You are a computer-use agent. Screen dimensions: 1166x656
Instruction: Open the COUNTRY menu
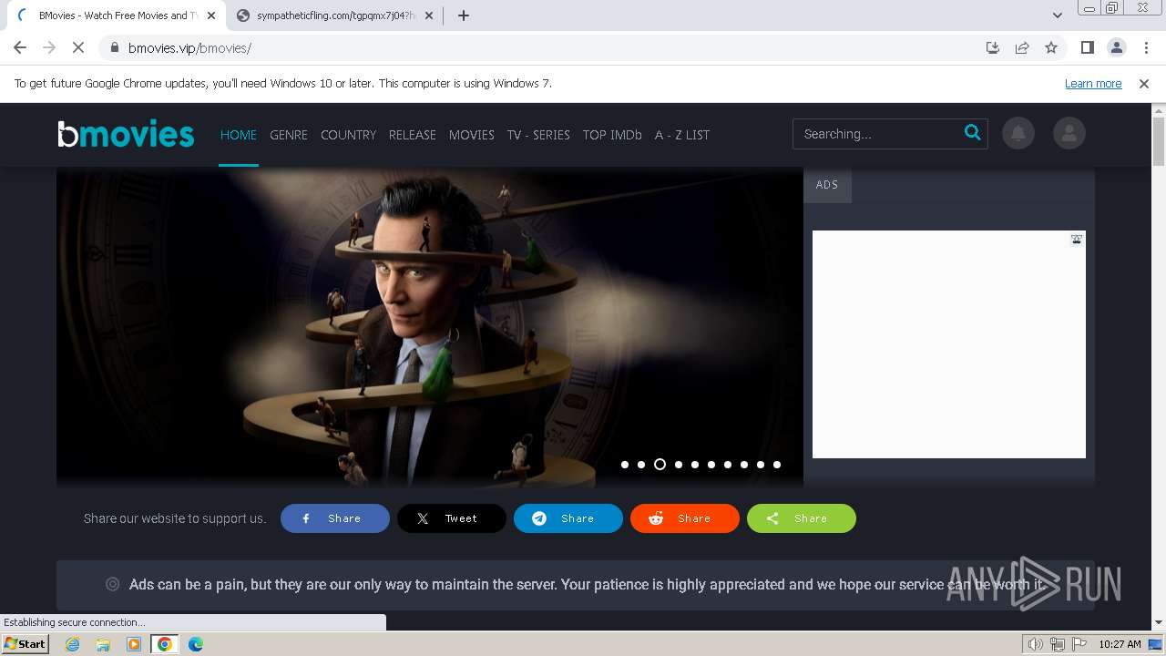[348, 135]
